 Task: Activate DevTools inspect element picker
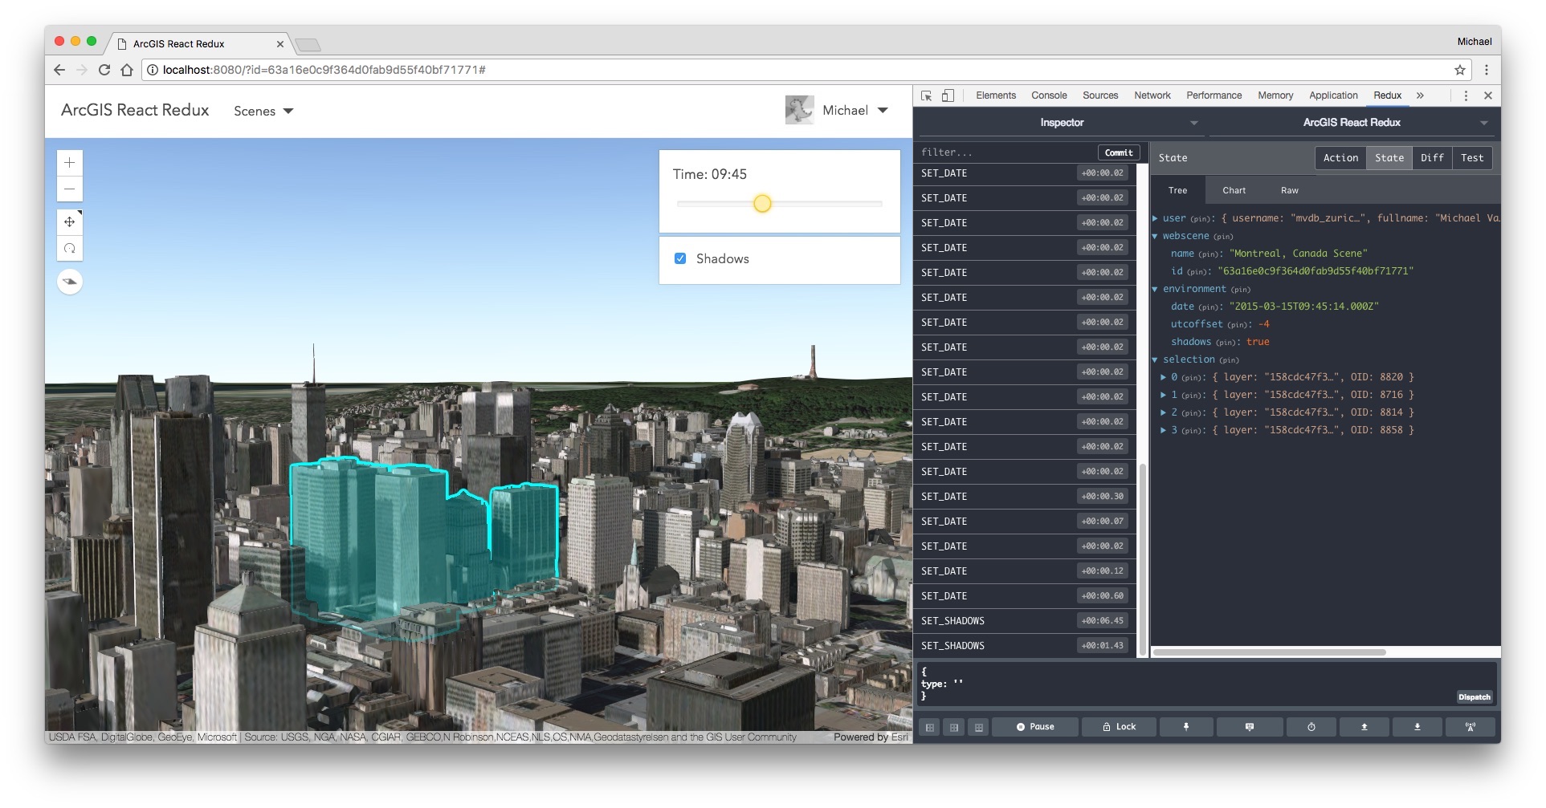pos(927,95)
